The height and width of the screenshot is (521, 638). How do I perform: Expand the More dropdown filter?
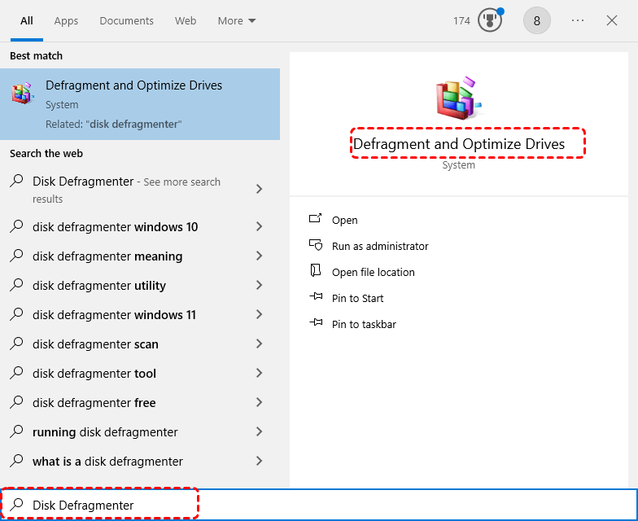pyautogui.click(x=237, y=20)
